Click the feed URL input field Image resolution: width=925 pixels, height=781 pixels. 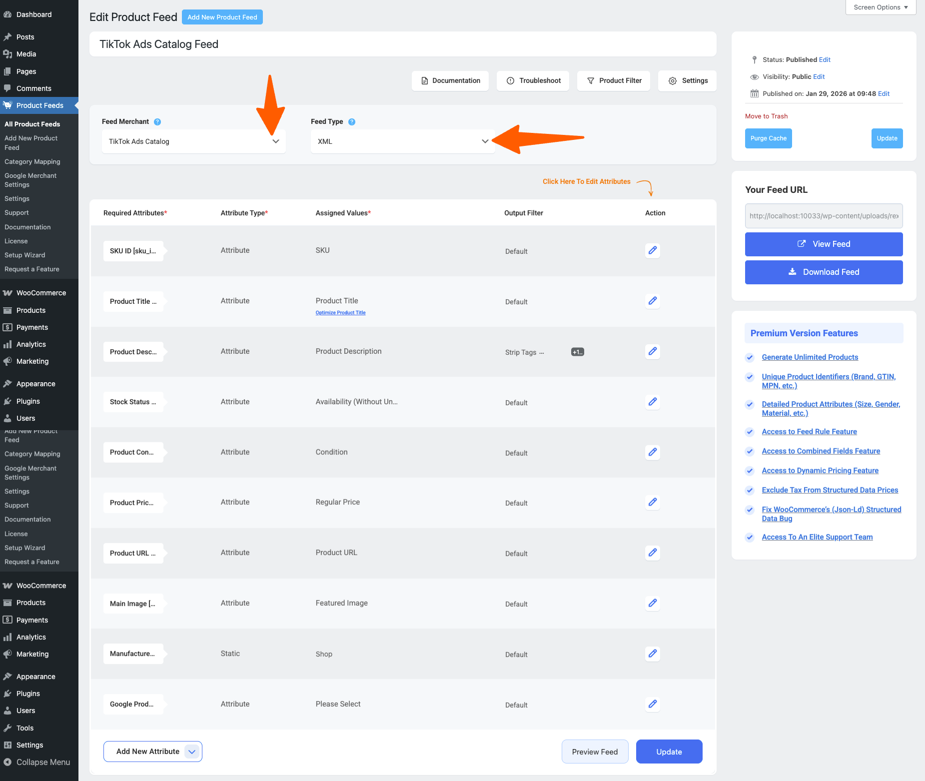[x=823, y=216]
